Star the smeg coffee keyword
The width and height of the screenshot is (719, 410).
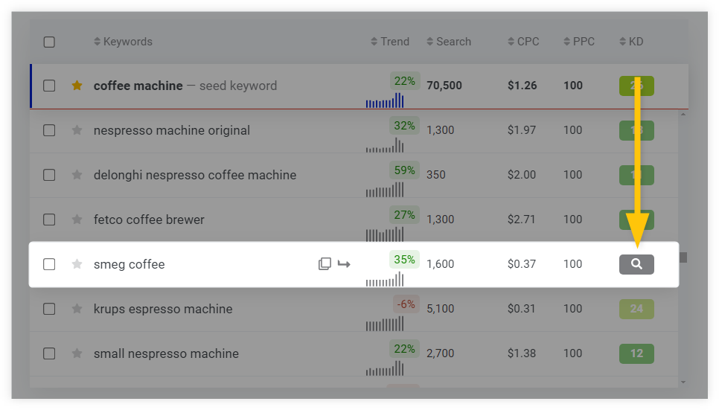click(77, 263)
